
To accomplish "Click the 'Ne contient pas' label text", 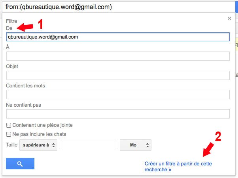I will [24, 105].
